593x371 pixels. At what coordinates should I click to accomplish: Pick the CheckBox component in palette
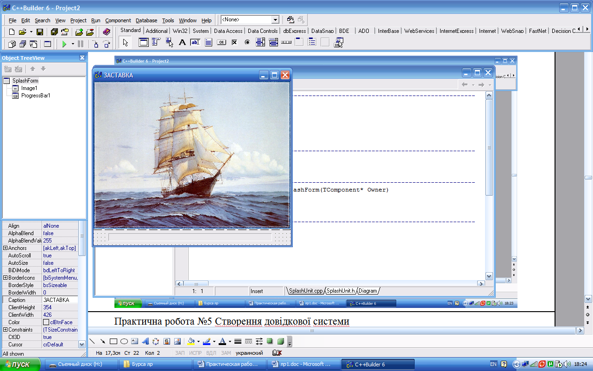click(x=234, y=43)
